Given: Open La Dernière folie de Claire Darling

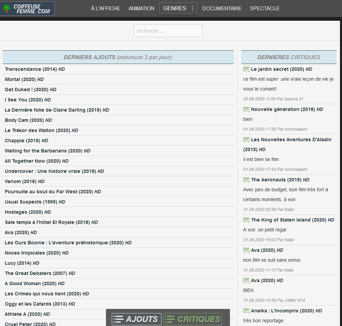Looking at the screenshot, I should 57,110.
